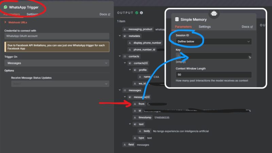Open expression editor icon in Key field

coord(250,57)
